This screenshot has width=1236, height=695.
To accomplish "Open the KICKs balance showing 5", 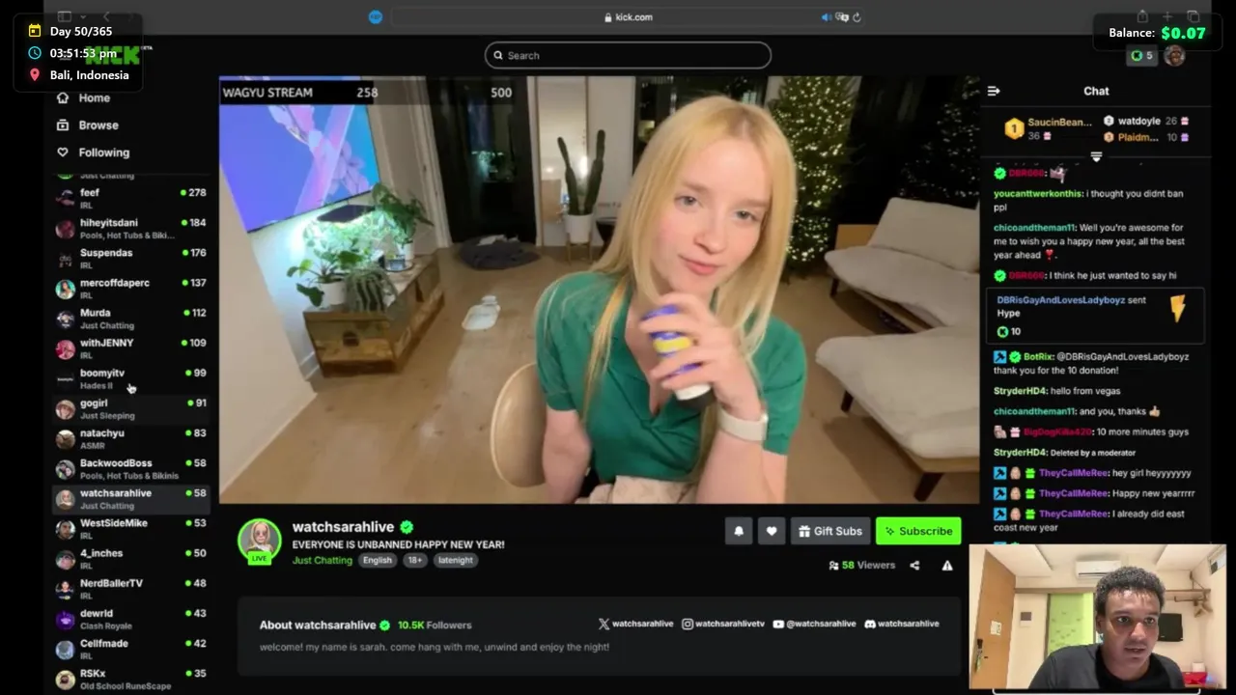I will pos(1141,56).
